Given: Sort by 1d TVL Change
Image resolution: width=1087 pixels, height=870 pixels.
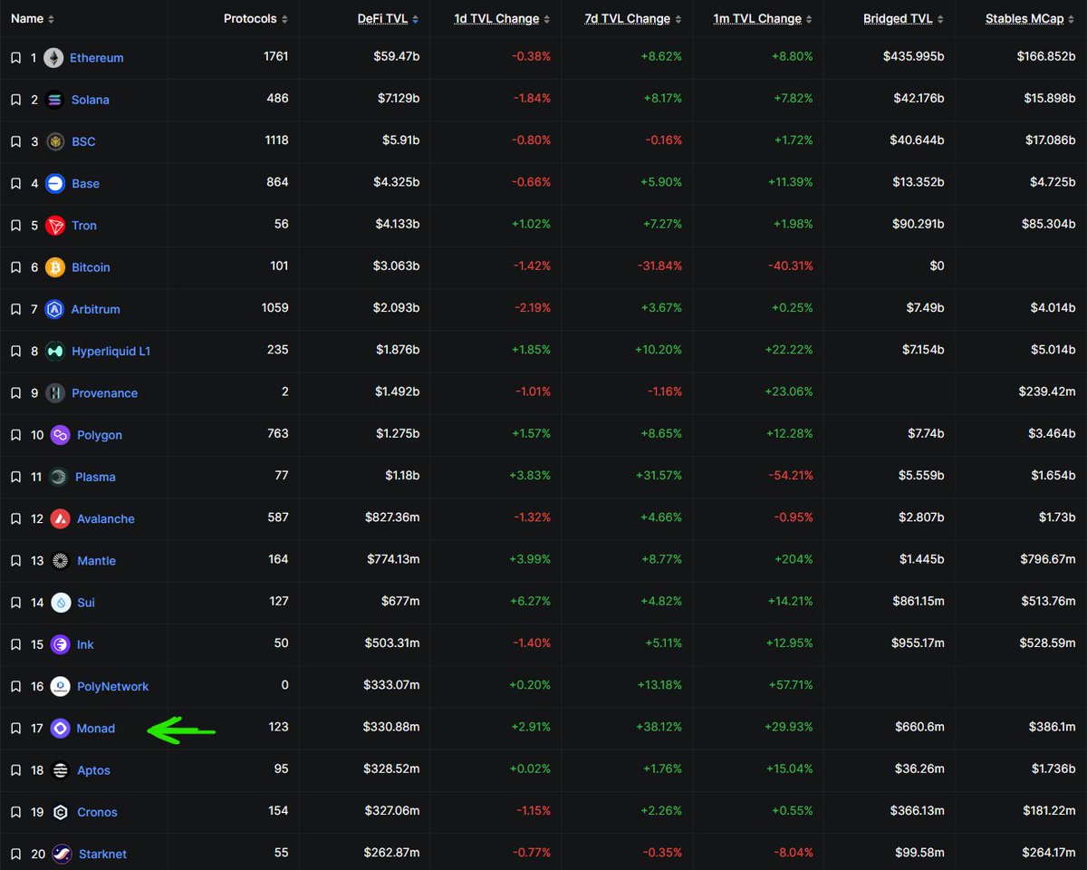Looking at the screenshot, I should pos(503,19).
